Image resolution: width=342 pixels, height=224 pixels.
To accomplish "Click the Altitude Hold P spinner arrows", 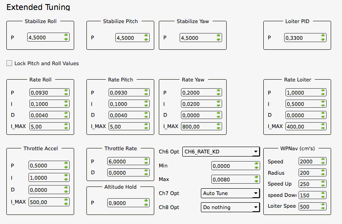I will (x=146, y=203).
